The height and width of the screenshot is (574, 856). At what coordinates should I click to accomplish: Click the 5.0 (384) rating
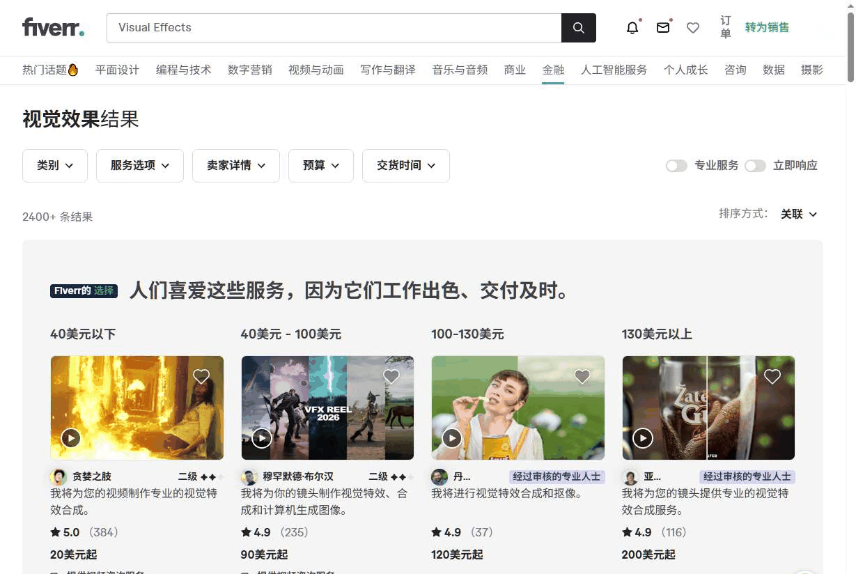point(84,533)
